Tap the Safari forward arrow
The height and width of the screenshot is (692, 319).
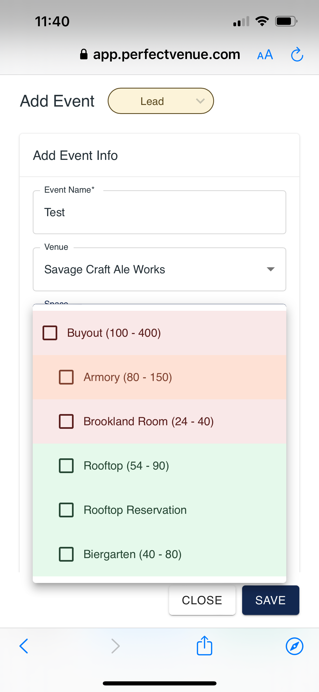point(116,646)
